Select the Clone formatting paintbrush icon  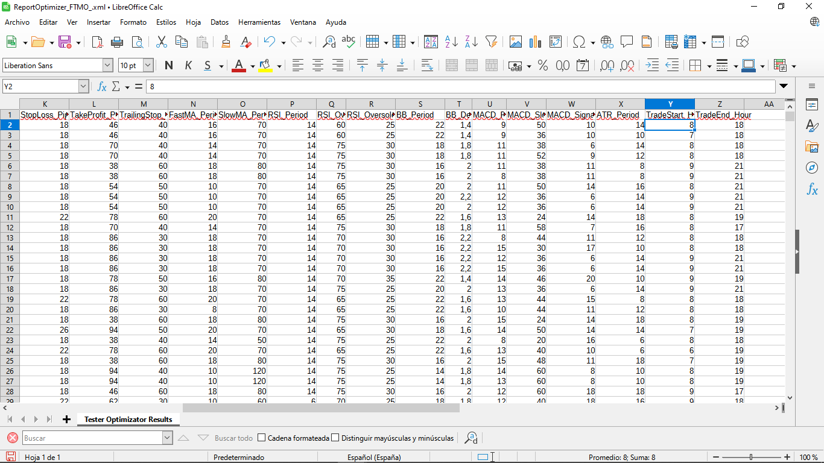pos(226,42)
